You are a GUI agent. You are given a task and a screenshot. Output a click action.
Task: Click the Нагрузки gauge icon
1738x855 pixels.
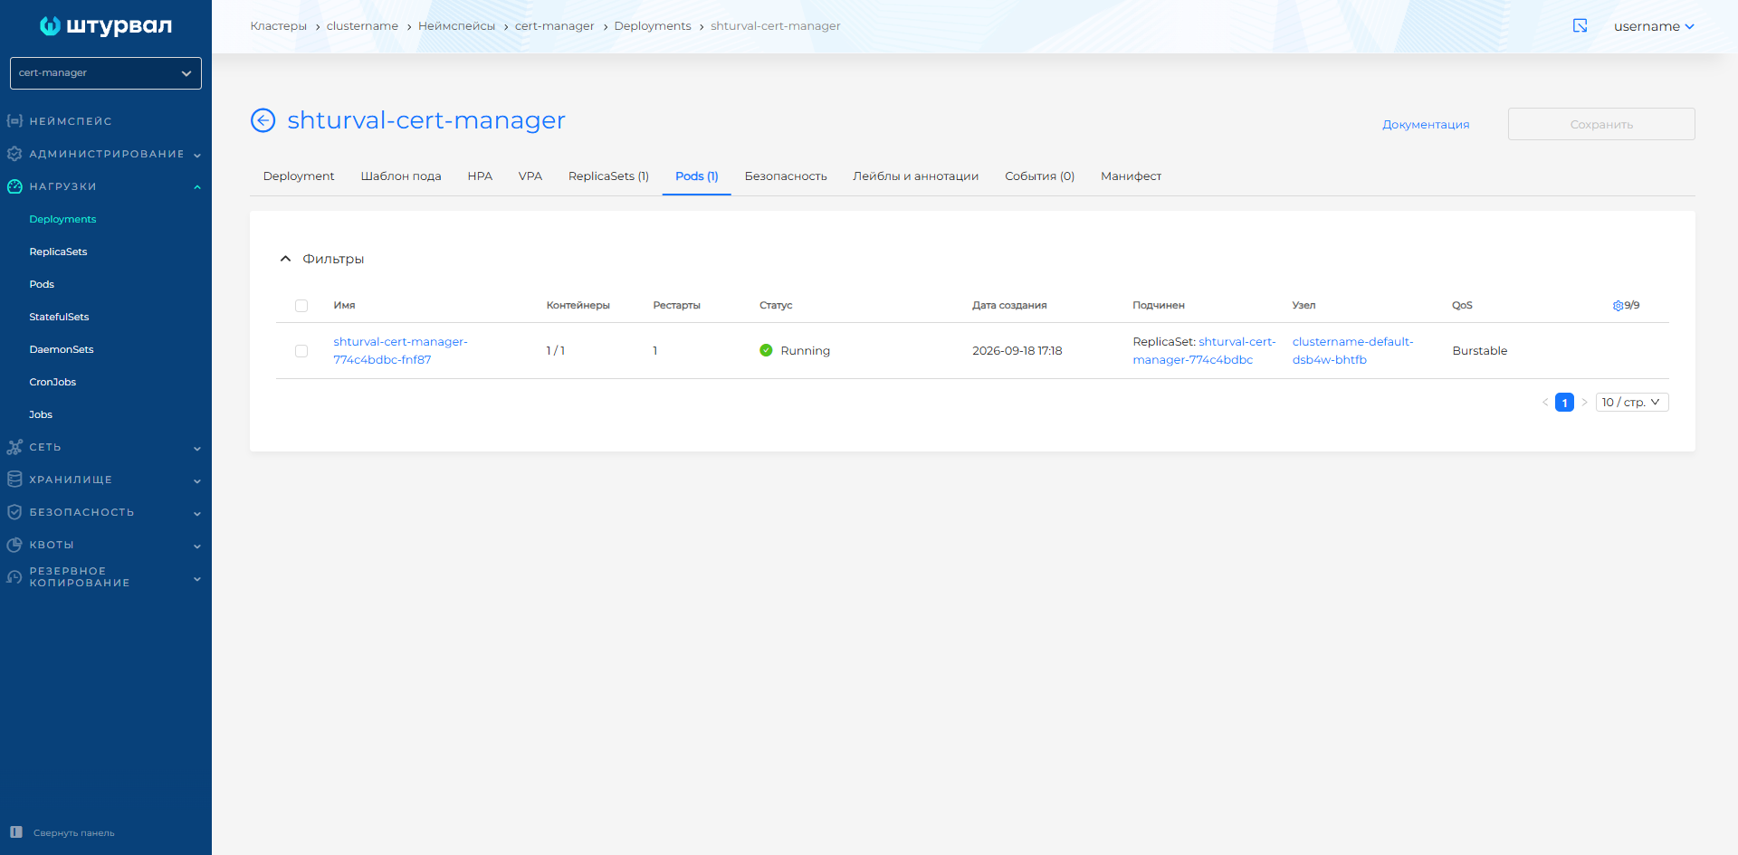(x=14, y=186)
